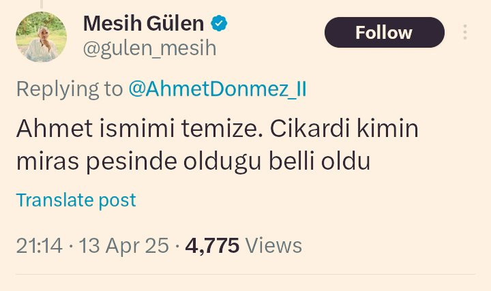Click the 13 Apr 25 date
This screenshot has height=291, width=491.
[123, 245]
